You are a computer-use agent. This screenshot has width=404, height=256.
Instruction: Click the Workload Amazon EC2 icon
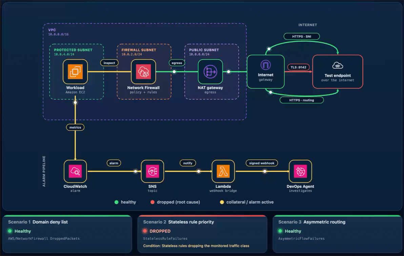coord(75,71)
